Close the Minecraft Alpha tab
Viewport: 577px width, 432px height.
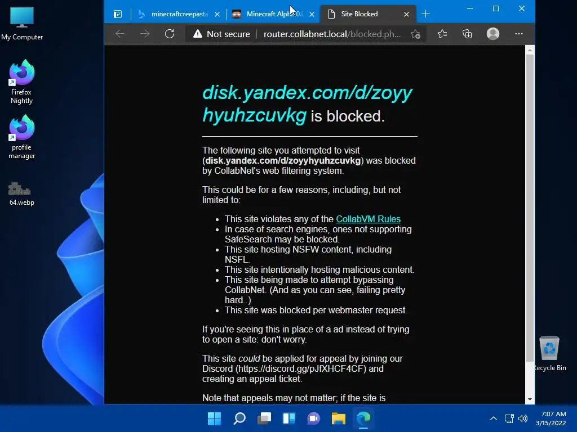[312, 14]
